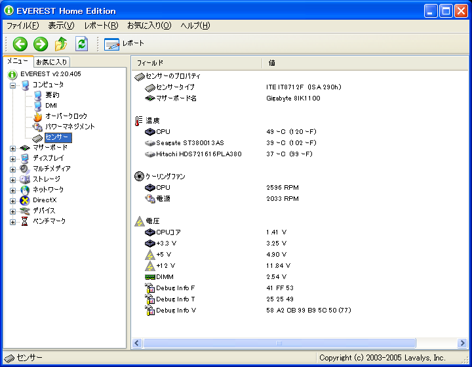Click the マルチメディア speaker icon
This screenshot has height=367, width=472.
coord(25,169)
